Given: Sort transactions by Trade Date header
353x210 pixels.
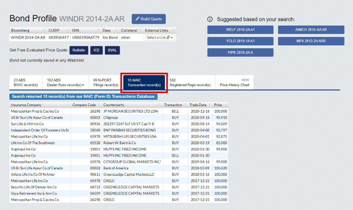Looking at the screenshot, I should click(x=200, y=105).
